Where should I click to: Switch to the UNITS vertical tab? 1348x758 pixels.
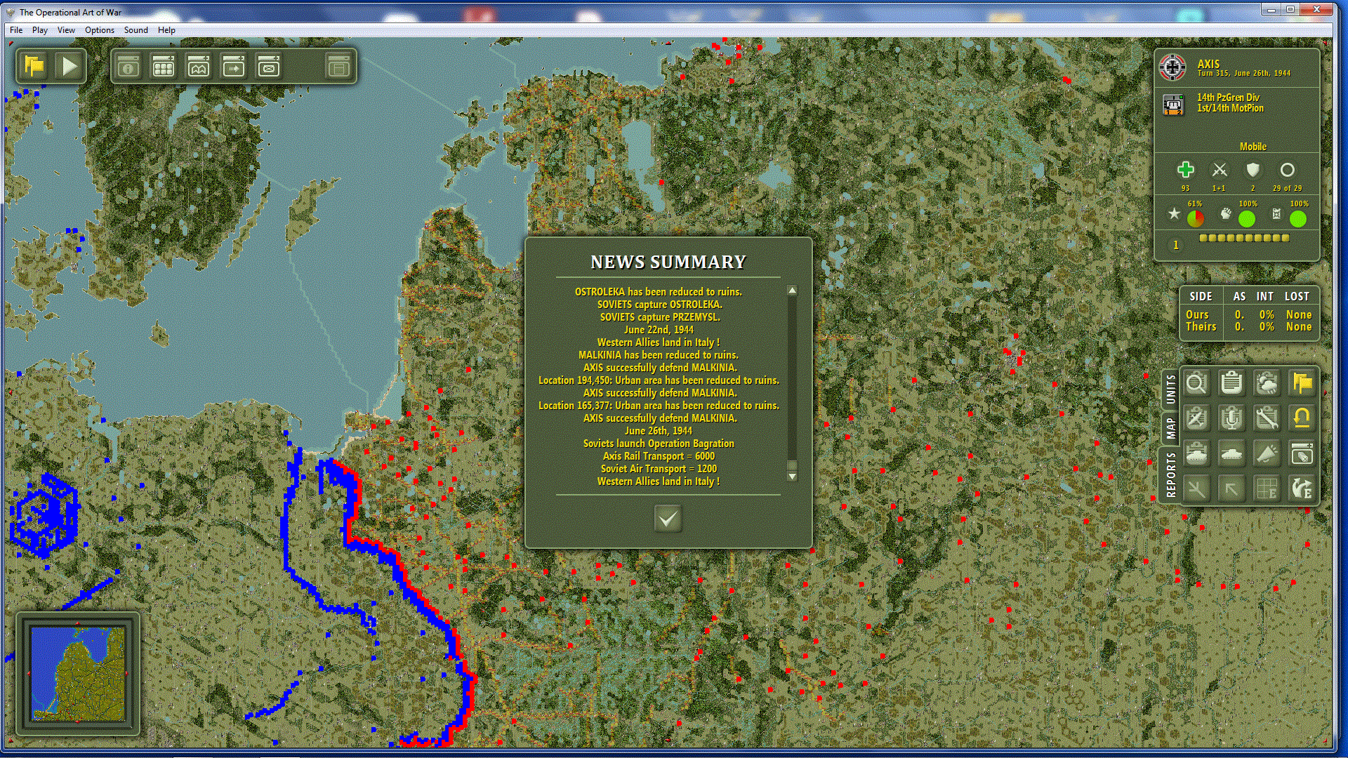[1170, 390]
